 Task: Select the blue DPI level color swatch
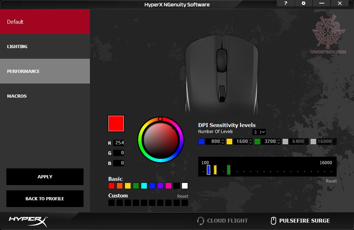[201, 142]
